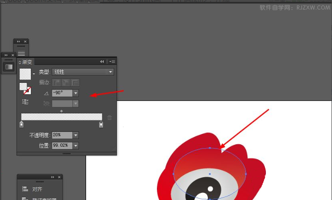Viewport: 332px width, 200px height.
Task: Select the right anchor point of ellipse
Action: [x=245, y=174]
